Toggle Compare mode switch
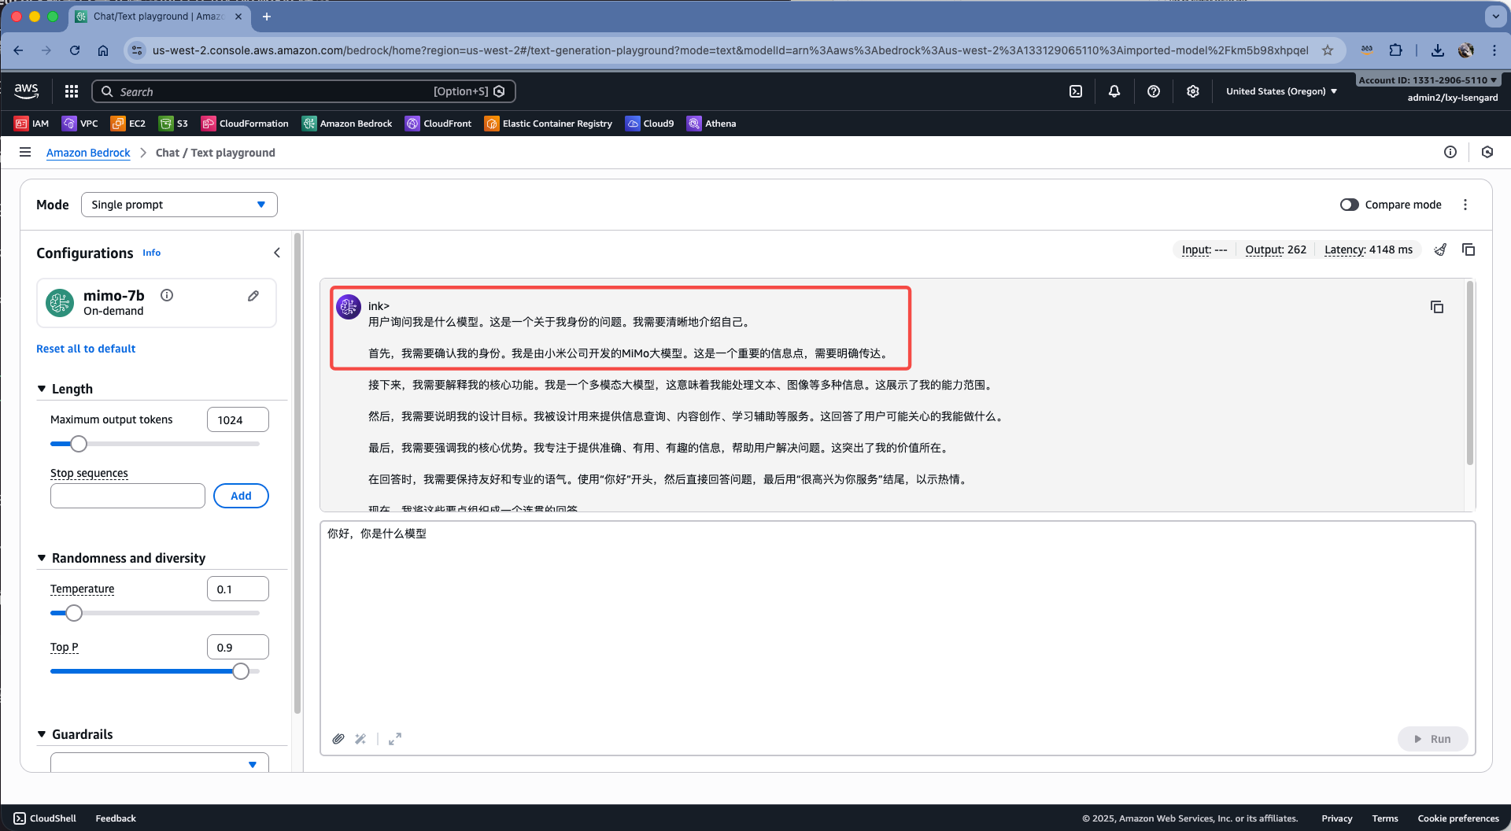1511x831 pixels. (1349, 205)
